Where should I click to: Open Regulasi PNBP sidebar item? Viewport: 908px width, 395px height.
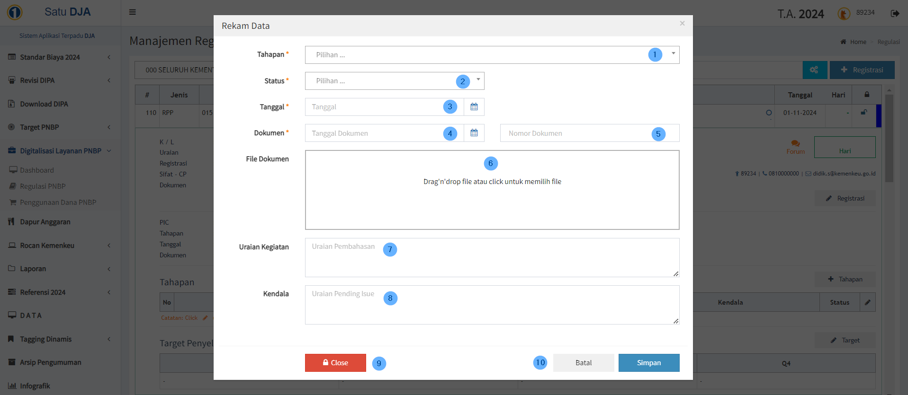tap(43, 186)
